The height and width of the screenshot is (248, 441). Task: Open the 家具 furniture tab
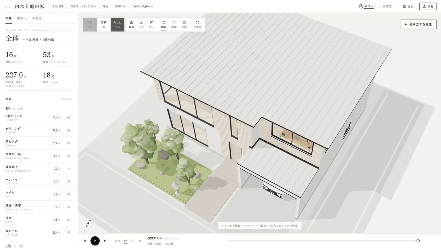22,18
